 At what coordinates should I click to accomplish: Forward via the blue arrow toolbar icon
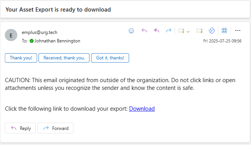click(x=168, y=30)
